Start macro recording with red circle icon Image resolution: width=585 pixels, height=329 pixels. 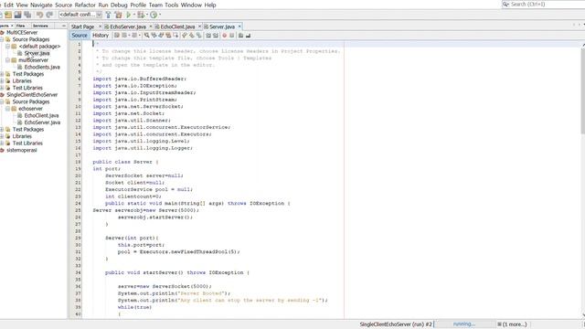(225, 36)
